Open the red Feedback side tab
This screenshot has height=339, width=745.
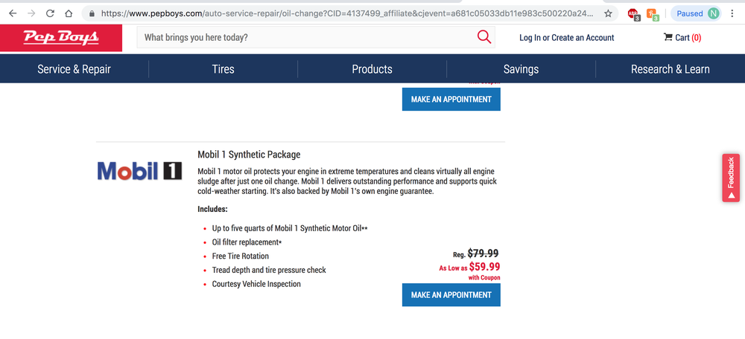pos(731,178)
